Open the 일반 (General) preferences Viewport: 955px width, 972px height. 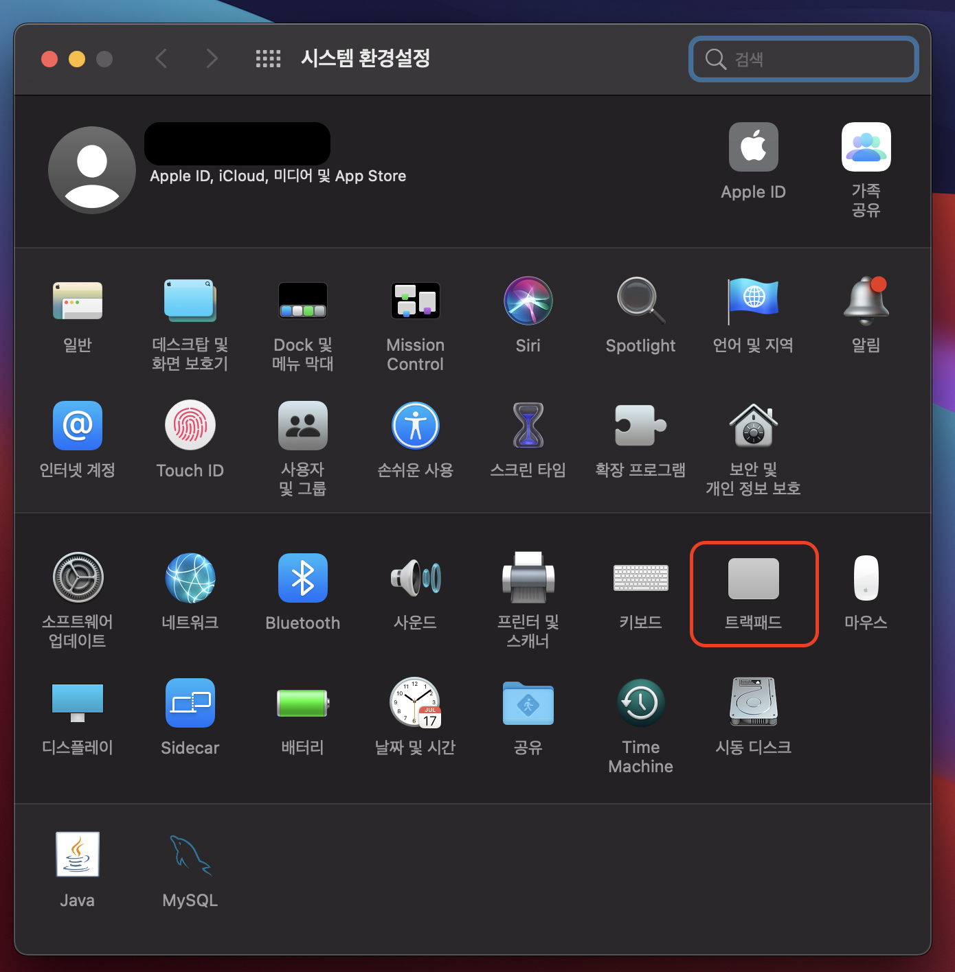78,301
